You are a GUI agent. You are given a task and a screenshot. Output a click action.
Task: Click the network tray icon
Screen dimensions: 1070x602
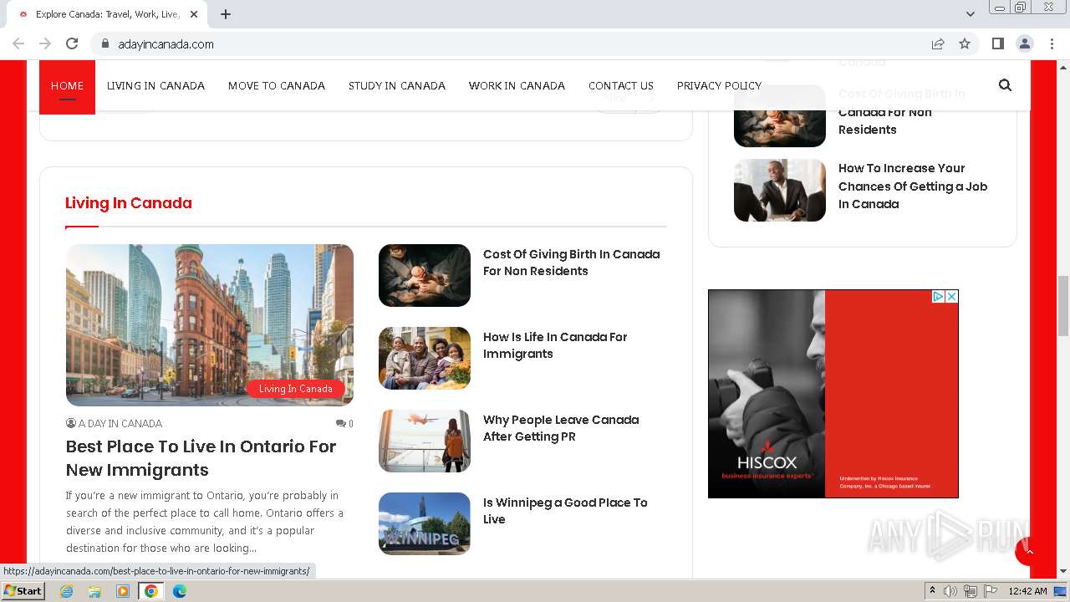pos(971,591)
